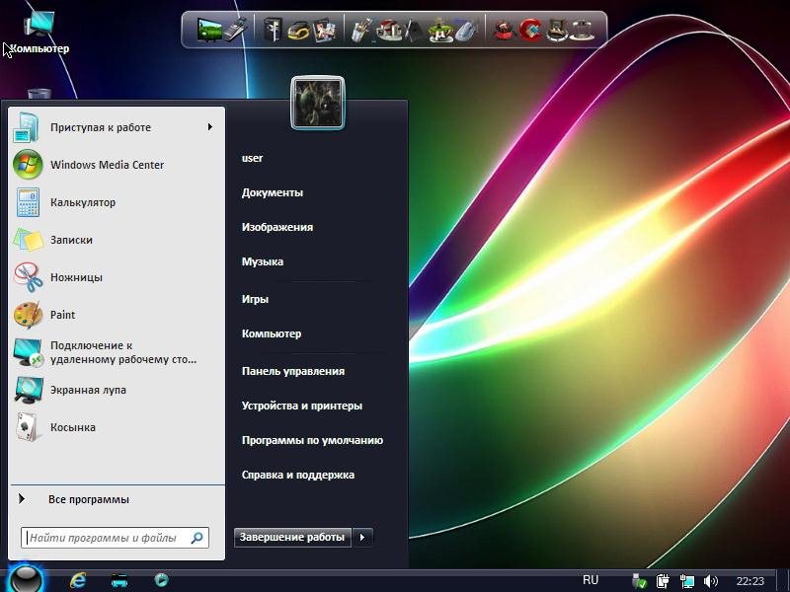
Task: Open Справка и поддержка link
Action: [297, 475]
